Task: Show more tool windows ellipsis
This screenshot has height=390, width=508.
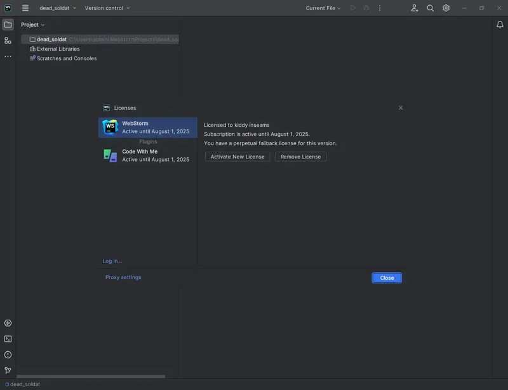Action: pyautogui.click(x=8, y=56)
